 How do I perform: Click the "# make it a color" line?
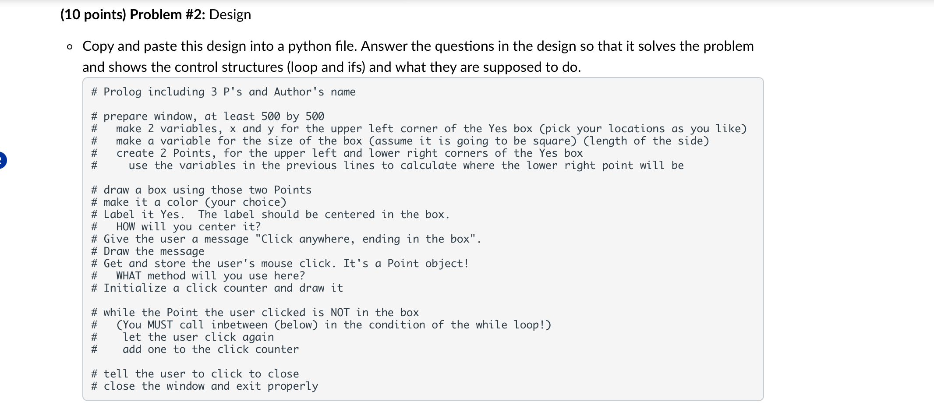[188, 202]
